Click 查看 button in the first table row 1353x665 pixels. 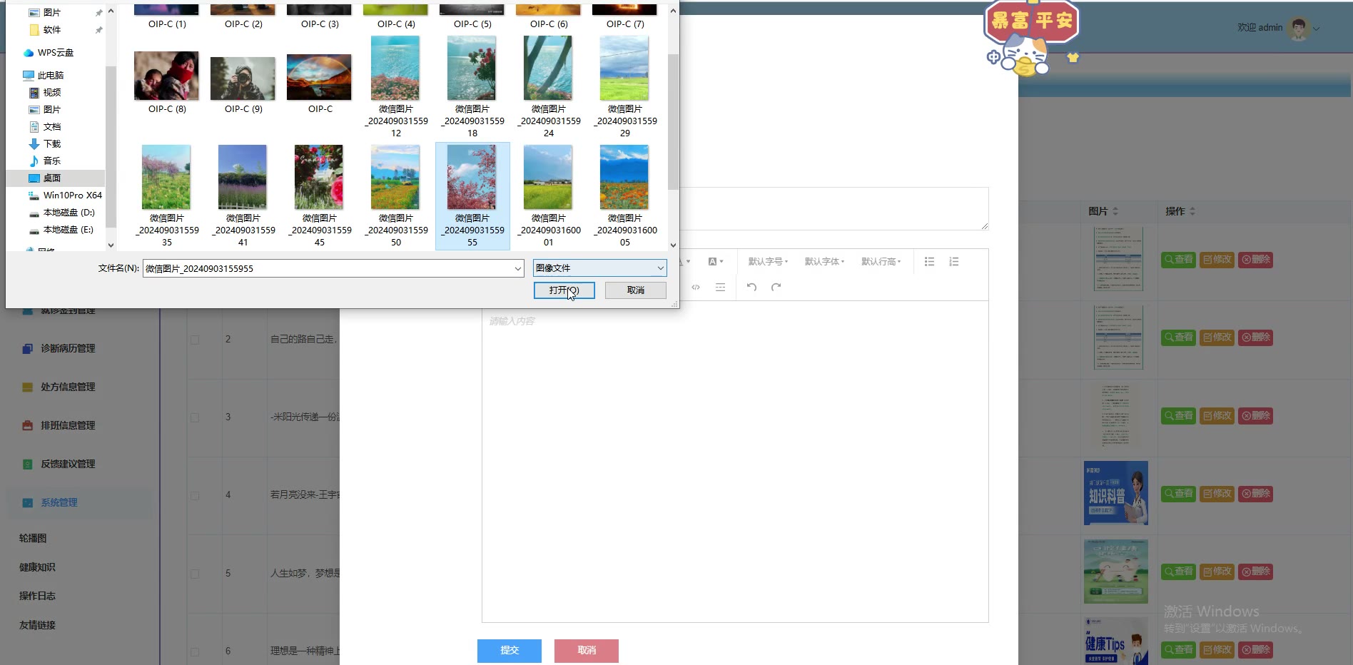point(1178,260)
